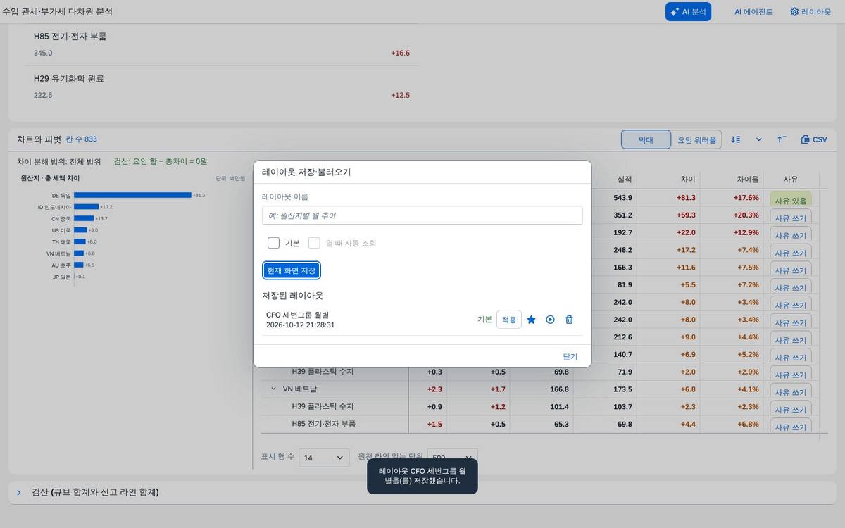Click the 현재 화면 저장 button
The height and width of the screenshot is (528, 845).
click(292, 270)
